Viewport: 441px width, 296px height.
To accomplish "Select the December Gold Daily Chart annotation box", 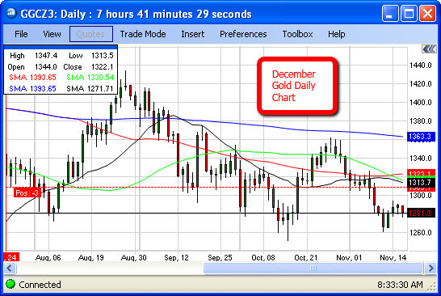I will coord(297,87).
